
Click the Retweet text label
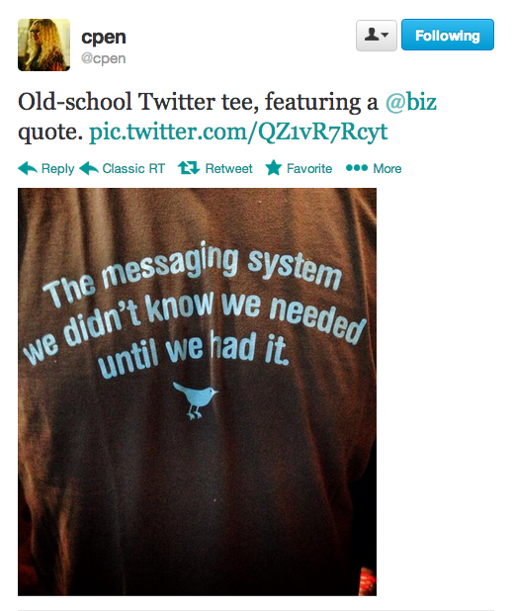[228, 168]
